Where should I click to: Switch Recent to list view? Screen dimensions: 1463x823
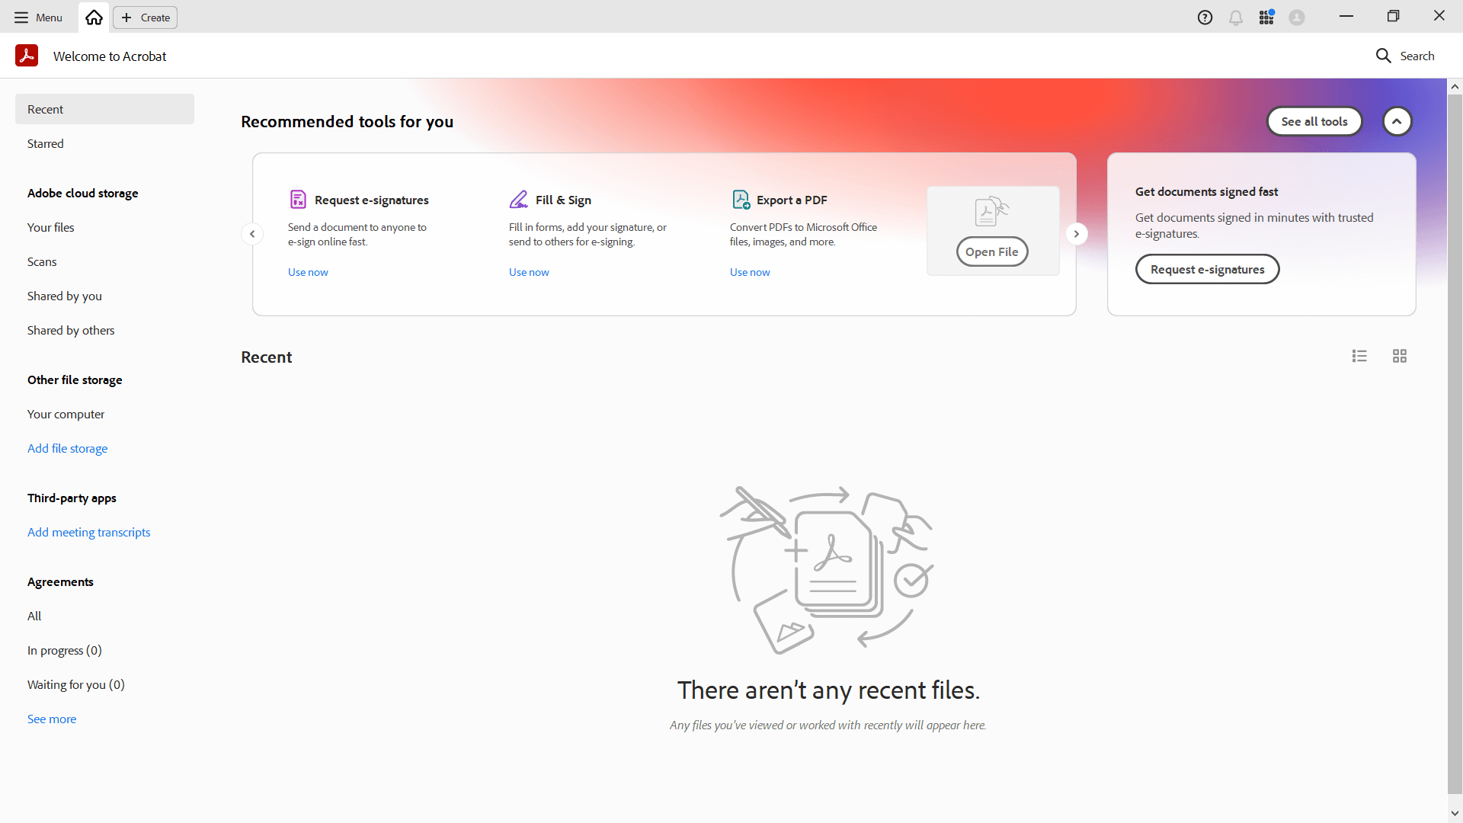[x=1359, y=356]
